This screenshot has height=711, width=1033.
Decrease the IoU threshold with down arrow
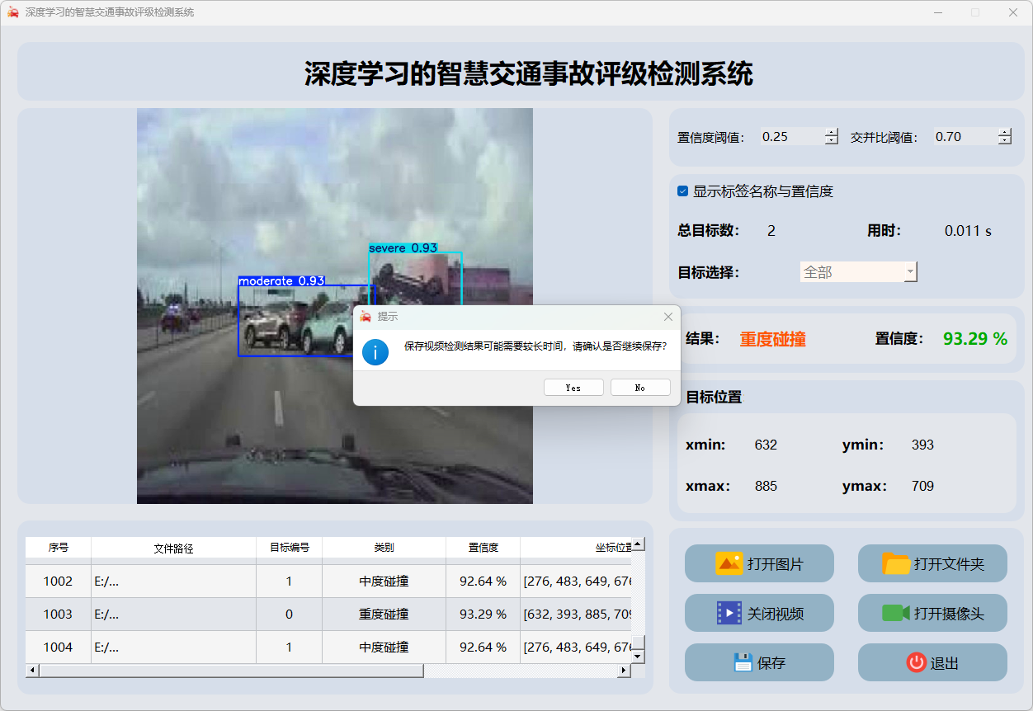tap(1004, 141)
